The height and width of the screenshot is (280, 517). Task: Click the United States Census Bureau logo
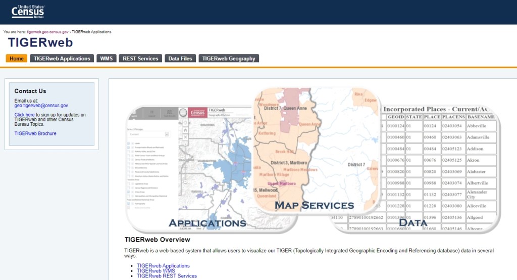28,10
